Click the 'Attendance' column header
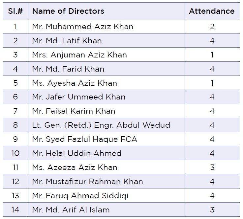Image resolution: width=243 pixels, height=219 pixels. 212,11
